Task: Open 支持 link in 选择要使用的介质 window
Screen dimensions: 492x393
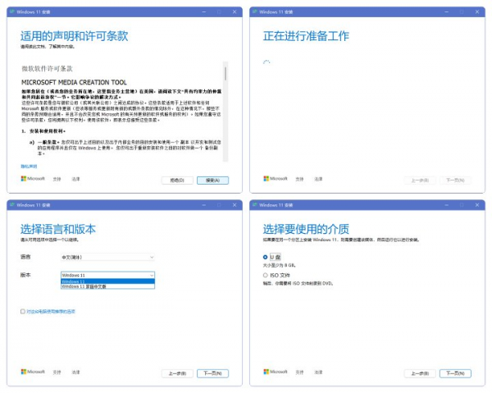Action: pos(299,372)
